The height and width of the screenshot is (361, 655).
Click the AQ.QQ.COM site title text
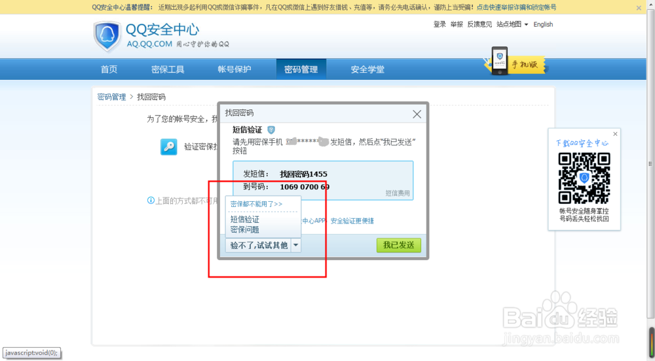coord(149,44)
